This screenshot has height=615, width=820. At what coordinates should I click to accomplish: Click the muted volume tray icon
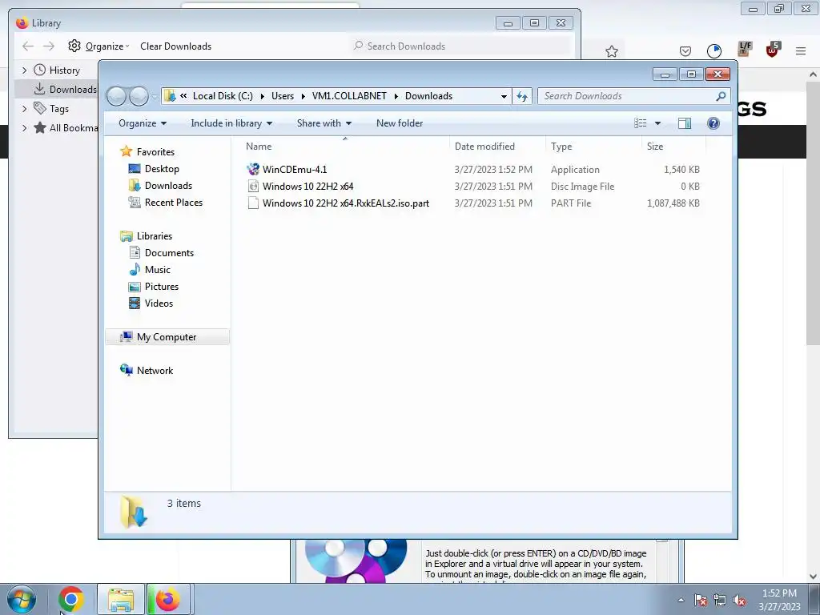pyautogui.click(x=739, y=600)
